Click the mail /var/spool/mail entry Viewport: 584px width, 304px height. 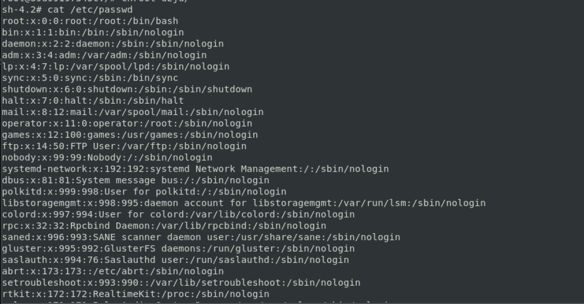133,112
